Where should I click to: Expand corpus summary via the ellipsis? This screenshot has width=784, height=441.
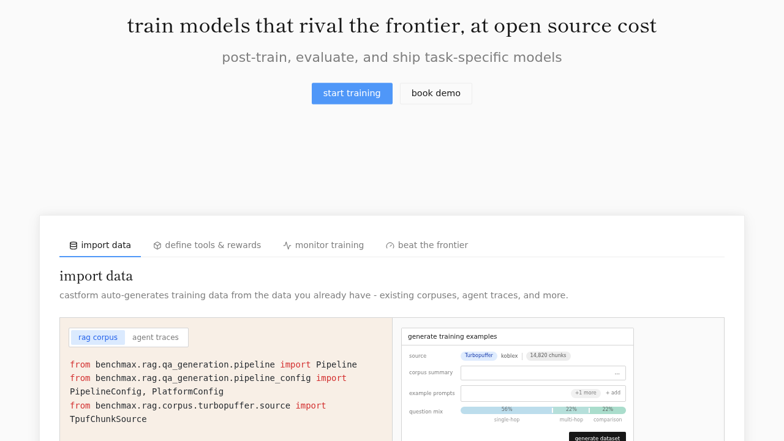617,373
